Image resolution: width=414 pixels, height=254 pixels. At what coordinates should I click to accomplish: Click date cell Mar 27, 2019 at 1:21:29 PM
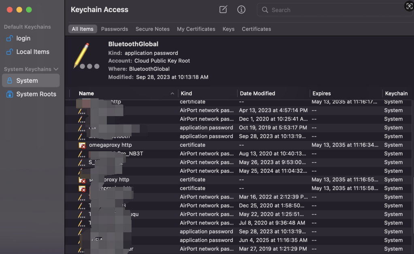[x=273, y=249]
